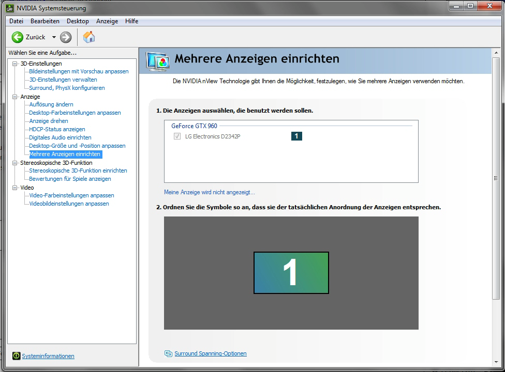Image resolution: width=505 pixels, height=372 pixels.
Task: Open the Systeminformationen link
Action: point(48,356)
